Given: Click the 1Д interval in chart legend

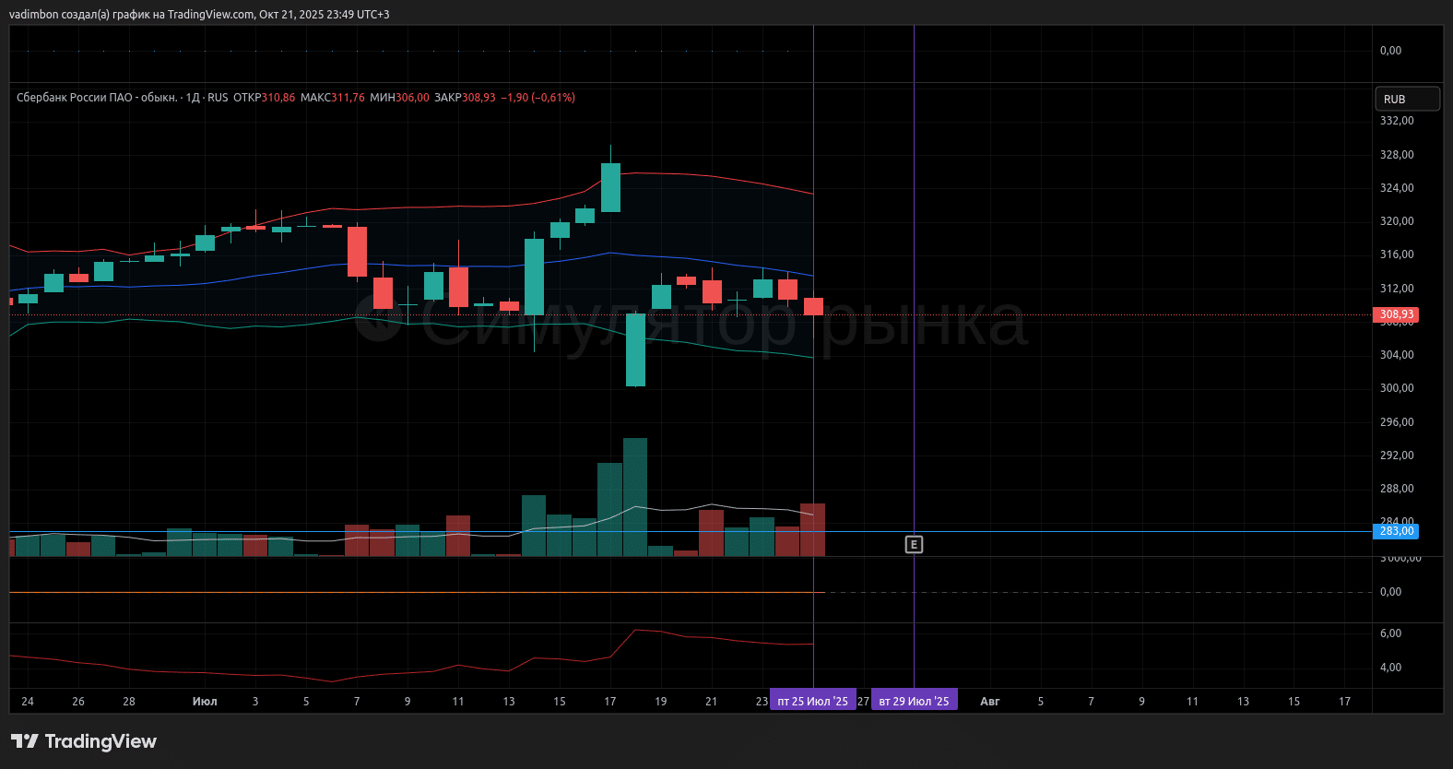Looking at the screenshot, I should click(193, 98).
